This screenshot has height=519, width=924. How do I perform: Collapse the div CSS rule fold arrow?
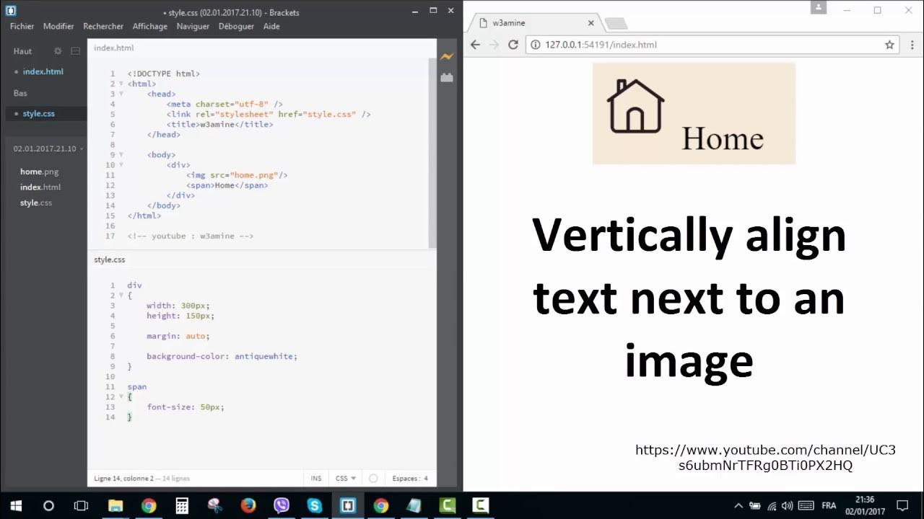click(121, 296)
